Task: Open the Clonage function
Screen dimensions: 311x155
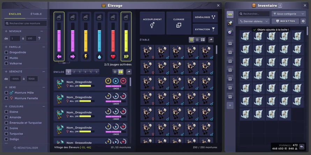Action: click(179, 23)
